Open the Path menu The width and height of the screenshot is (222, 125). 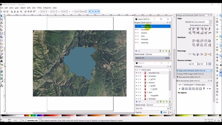pyautogui.click(x=29, y=8)
